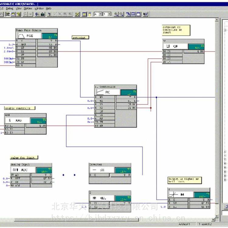Select the 'Output is higher as half limit' note

(x=185, y=180)
